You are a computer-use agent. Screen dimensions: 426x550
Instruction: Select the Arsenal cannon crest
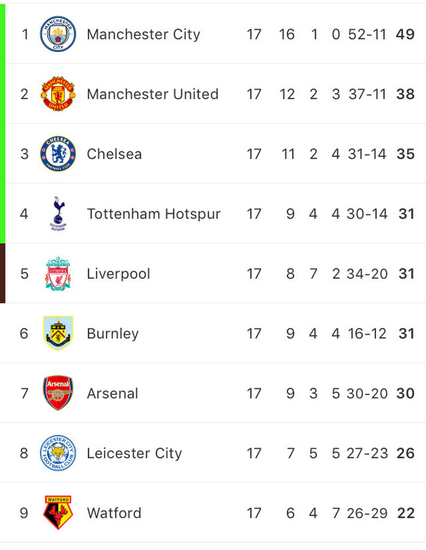[58, 393]
